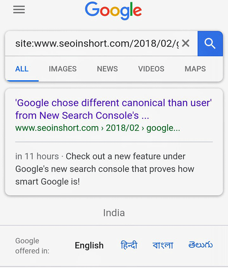Switch to the NEWS tab
Screen dimensions: 228x268
[107, 69]
